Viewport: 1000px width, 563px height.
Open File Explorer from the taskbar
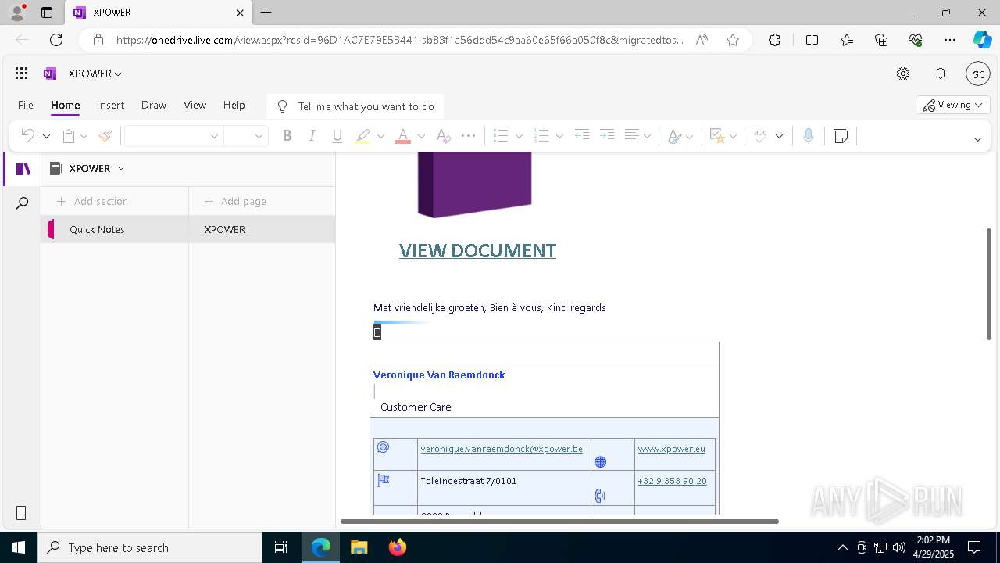(359, 547)
